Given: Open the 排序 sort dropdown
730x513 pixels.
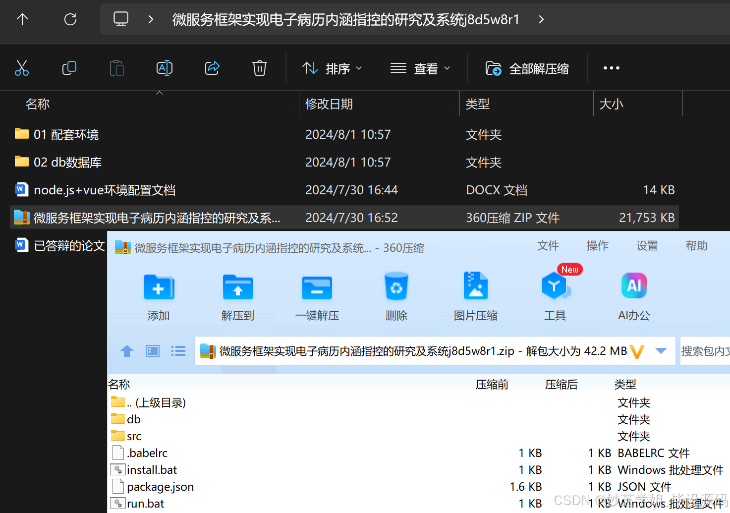Looking at the screenshot, I should [332, 68].
